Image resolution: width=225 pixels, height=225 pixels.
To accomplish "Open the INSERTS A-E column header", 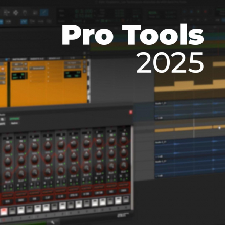I will (37, 59).
